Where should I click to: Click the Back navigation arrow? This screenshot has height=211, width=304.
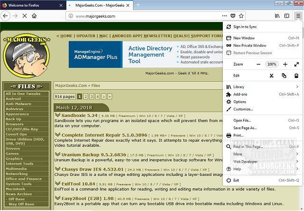tap(5, 16)
